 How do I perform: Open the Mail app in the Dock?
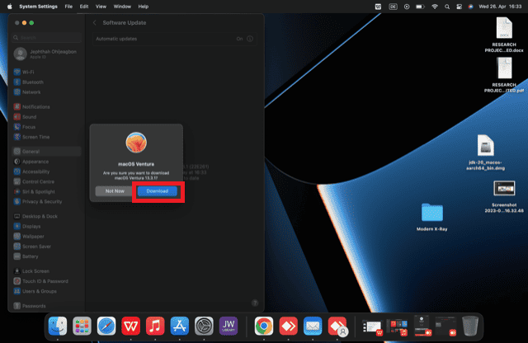tap(312, 326)
